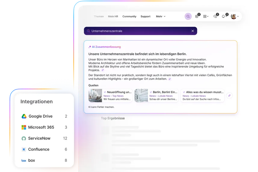Click Top News breadcrumb in Neueröffnung card

point(118,96)
